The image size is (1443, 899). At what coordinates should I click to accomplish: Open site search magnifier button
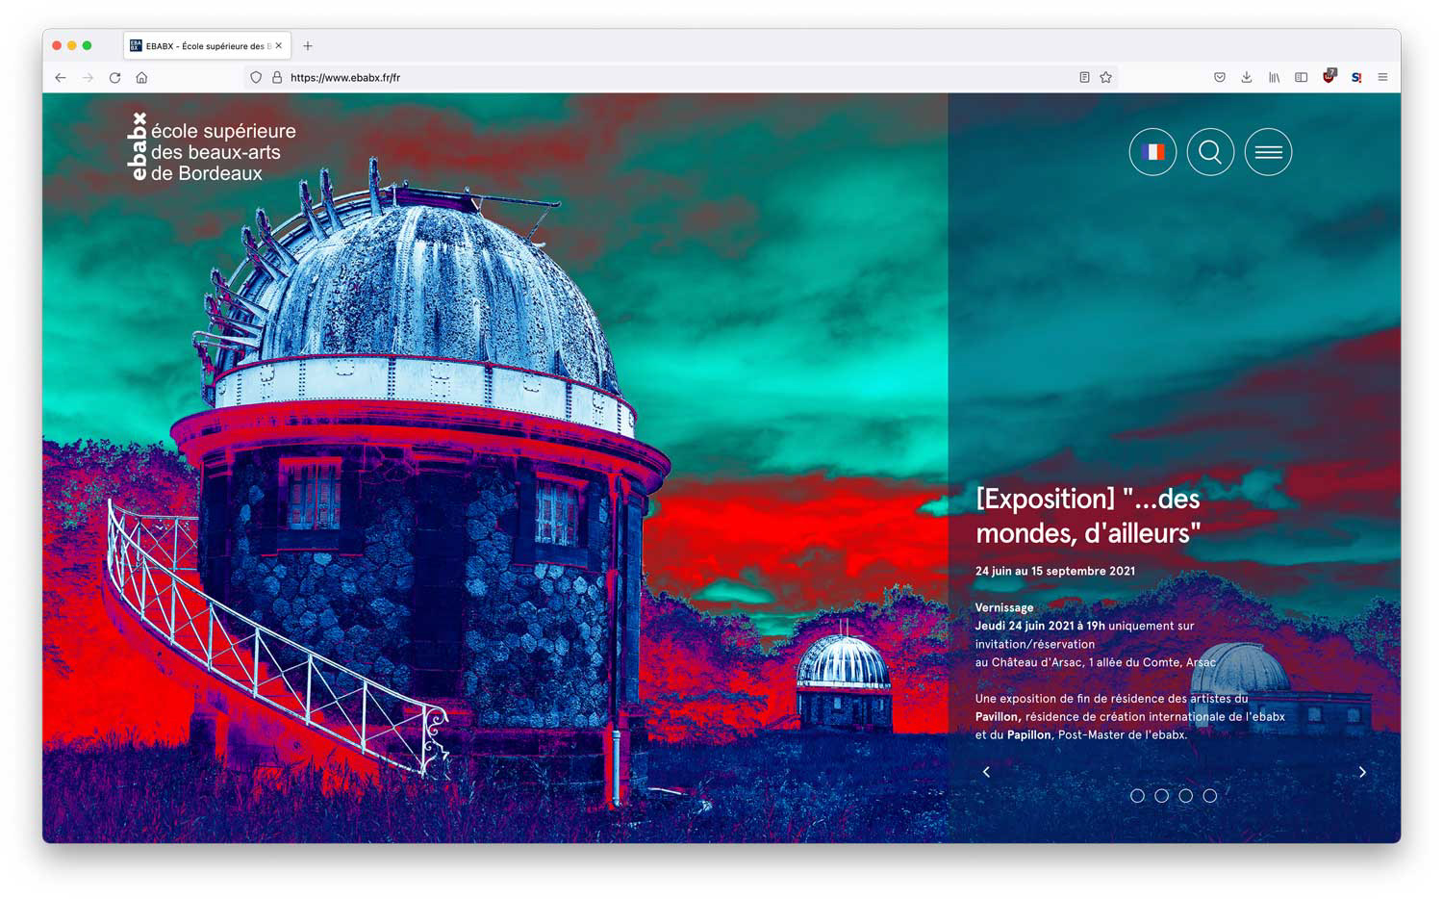tap(1210, 152)
